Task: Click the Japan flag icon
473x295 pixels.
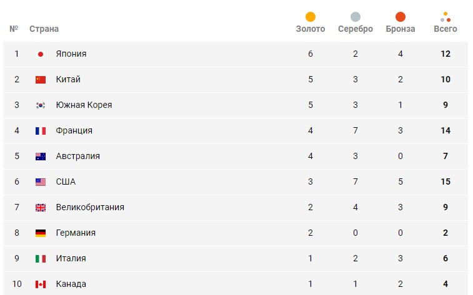Action: point(41,54)
